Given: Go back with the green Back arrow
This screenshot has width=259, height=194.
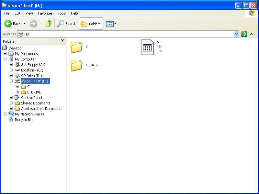Looking at the screenshot, I should (12, 24).
